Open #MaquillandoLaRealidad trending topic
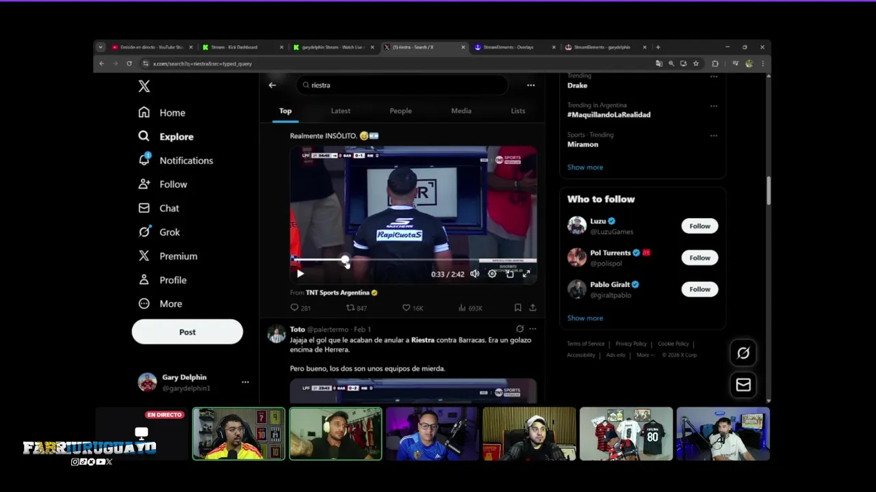Viewport: 876px width, 492px height. (x=608, y=115)
